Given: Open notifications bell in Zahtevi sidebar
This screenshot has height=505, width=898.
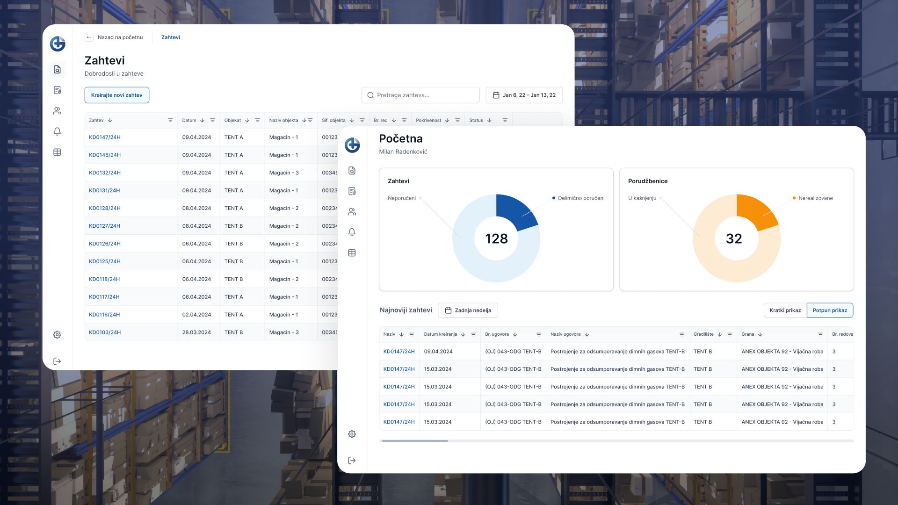Looking at the screenshot, I should point(57,131).
